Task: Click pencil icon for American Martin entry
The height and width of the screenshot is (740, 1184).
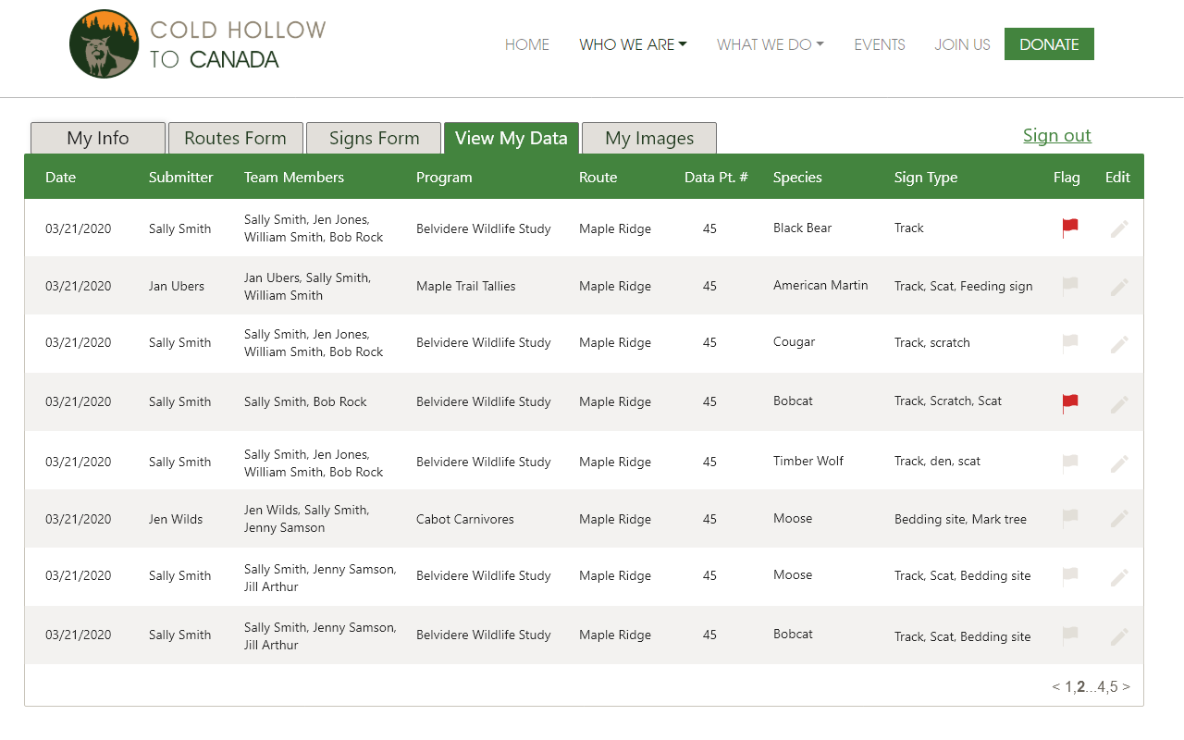Action: click(1119, 287)
